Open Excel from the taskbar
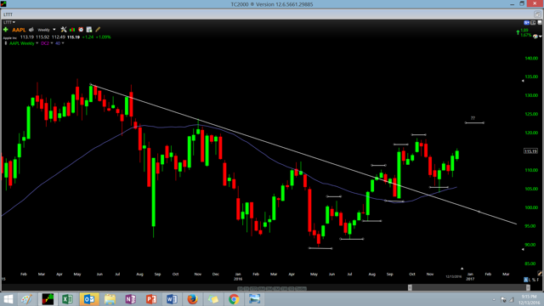This screenshot has height=306, width=544. coord(68,299)
